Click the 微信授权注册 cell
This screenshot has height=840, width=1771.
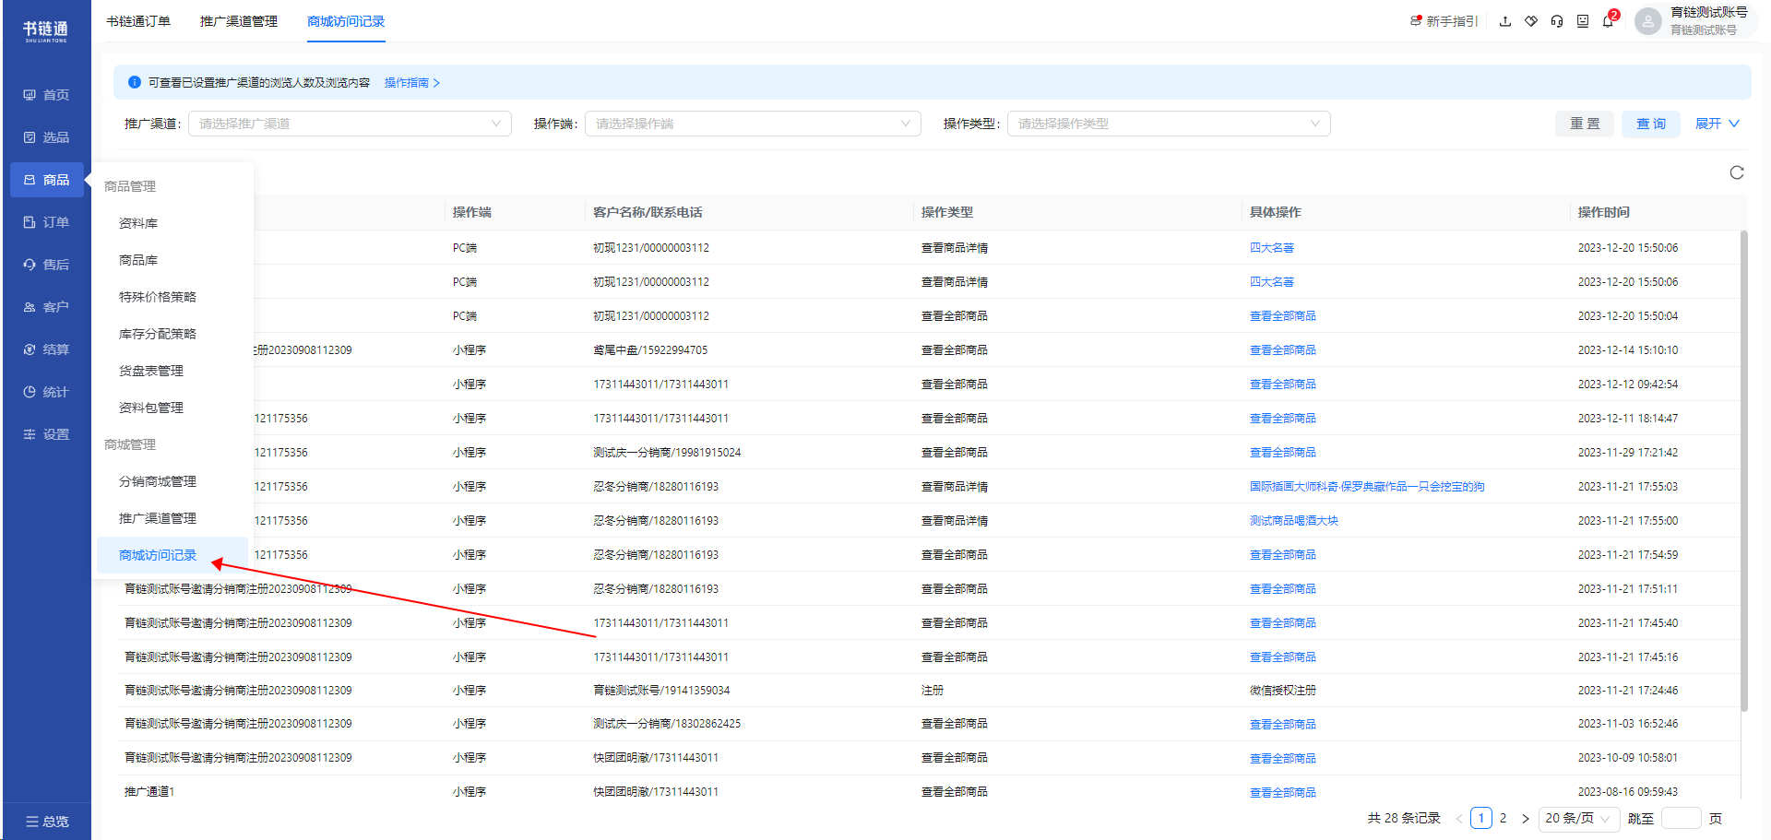point(1283,691)
